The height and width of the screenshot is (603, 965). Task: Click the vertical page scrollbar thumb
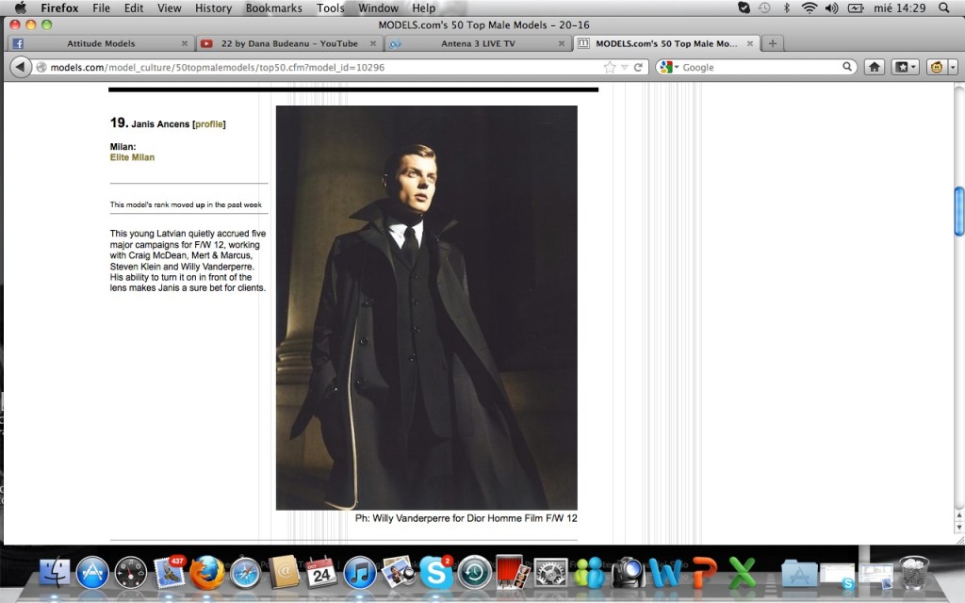pos(958,211)
